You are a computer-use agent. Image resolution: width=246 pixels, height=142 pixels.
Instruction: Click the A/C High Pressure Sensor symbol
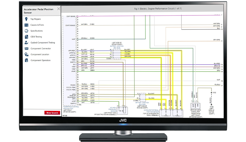pyautogui.click(x=122, y=111)
